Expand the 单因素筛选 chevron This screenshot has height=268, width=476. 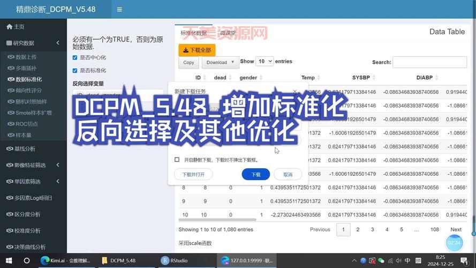[58, 181]
